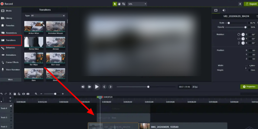Click the Z rotation dial
The image size is (258, 129).
click(x=243, y=35)
